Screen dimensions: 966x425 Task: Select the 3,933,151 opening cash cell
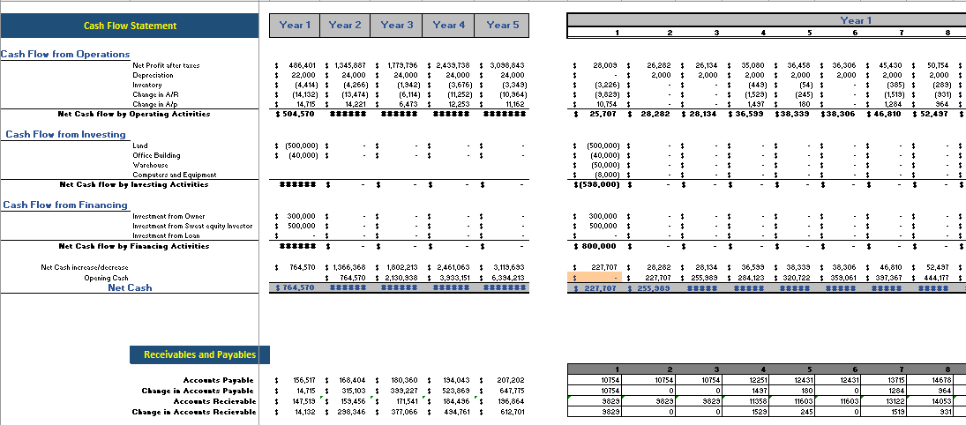448,278
